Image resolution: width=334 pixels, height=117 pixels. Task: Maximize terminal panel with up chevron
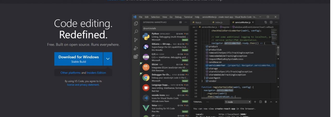(271, 102)
